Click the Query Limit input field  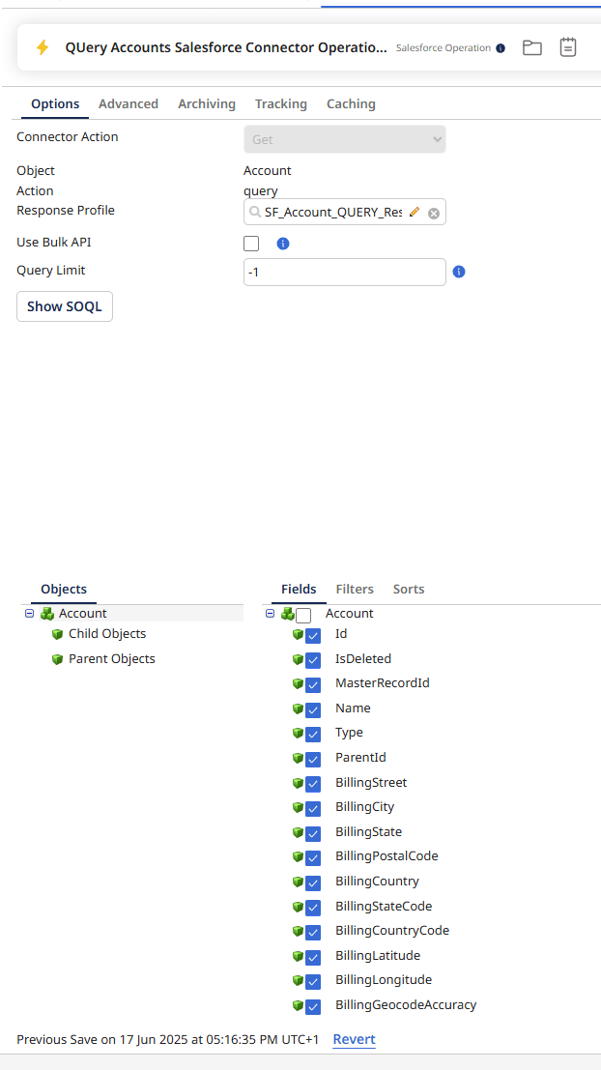[344, 273]
